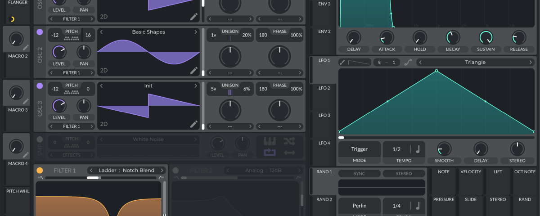Edit Macro 2 name with pencil icon
This screenshot has width=540, height=216.
pyautogui.click(x=26, y=47)
